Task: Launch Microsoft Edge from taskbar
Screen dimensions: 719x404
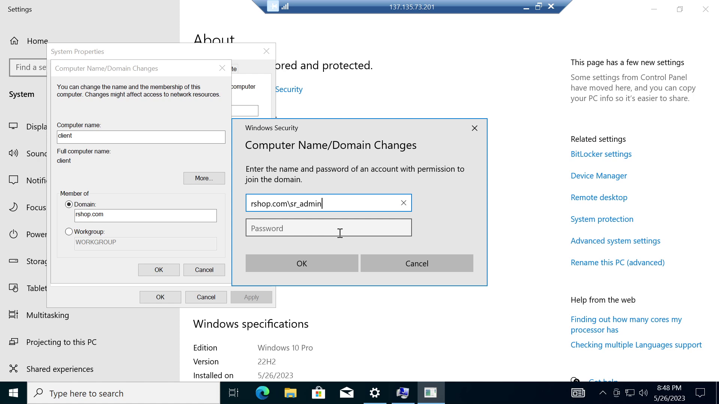Action: (262, 393)
